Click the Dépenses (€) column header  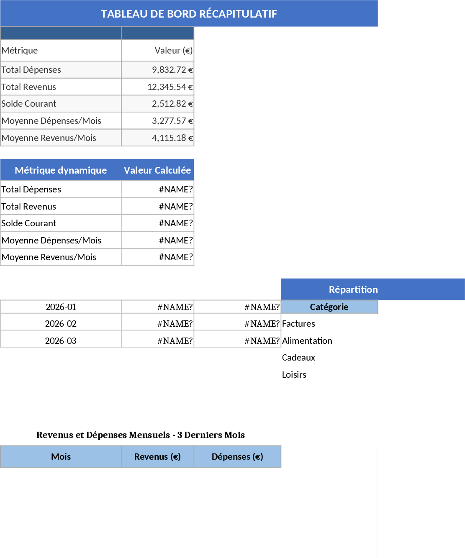237,456
